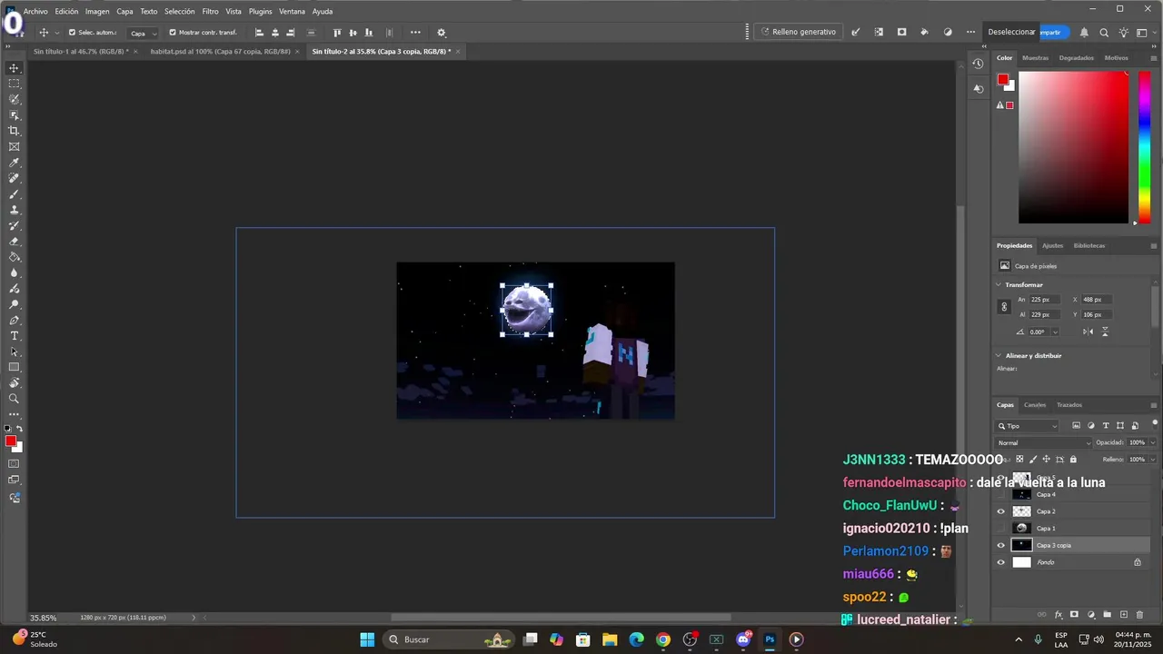Image resolution: width=1163 pixels, height=654 pixels.
Task: Select the Eyedropper tool
Action: pyautogui.click(x=14, y=163)
